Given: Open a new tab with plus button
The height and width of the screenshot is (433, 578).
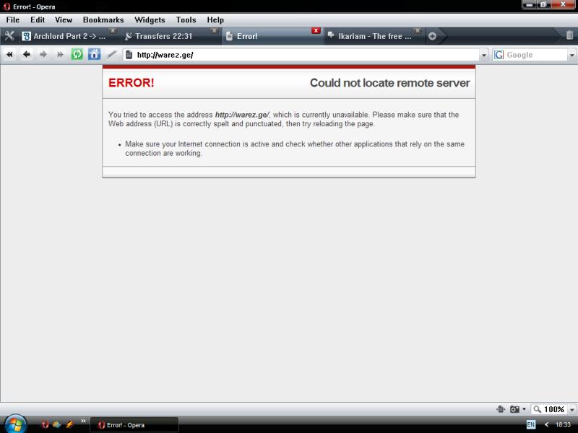Looking at the screenshot, I should coord(432,36).
